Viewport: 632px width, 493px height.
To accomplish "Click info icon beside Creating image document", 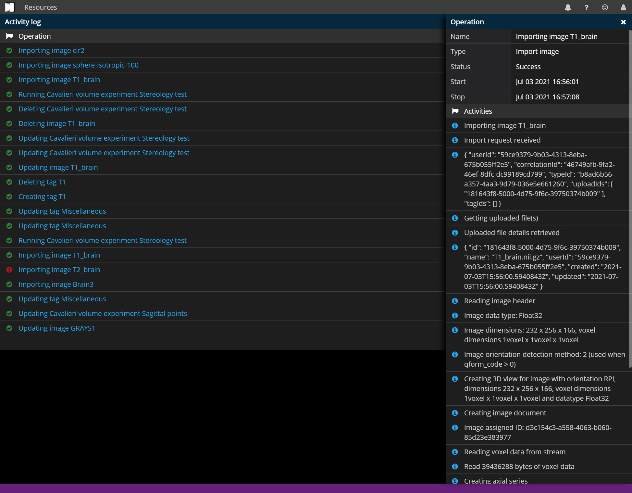I will (x=455, y=413).
